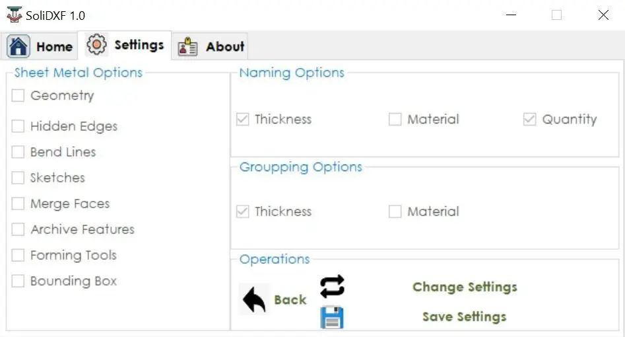625x337 pixels.
Task: Uncheck Quantity in Naming Options
Action: pyautogui.click(x=529, y=120)
